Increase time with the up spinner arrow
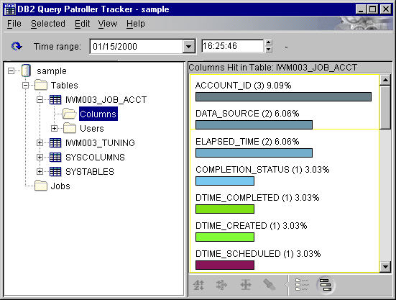 pos(269,42)
